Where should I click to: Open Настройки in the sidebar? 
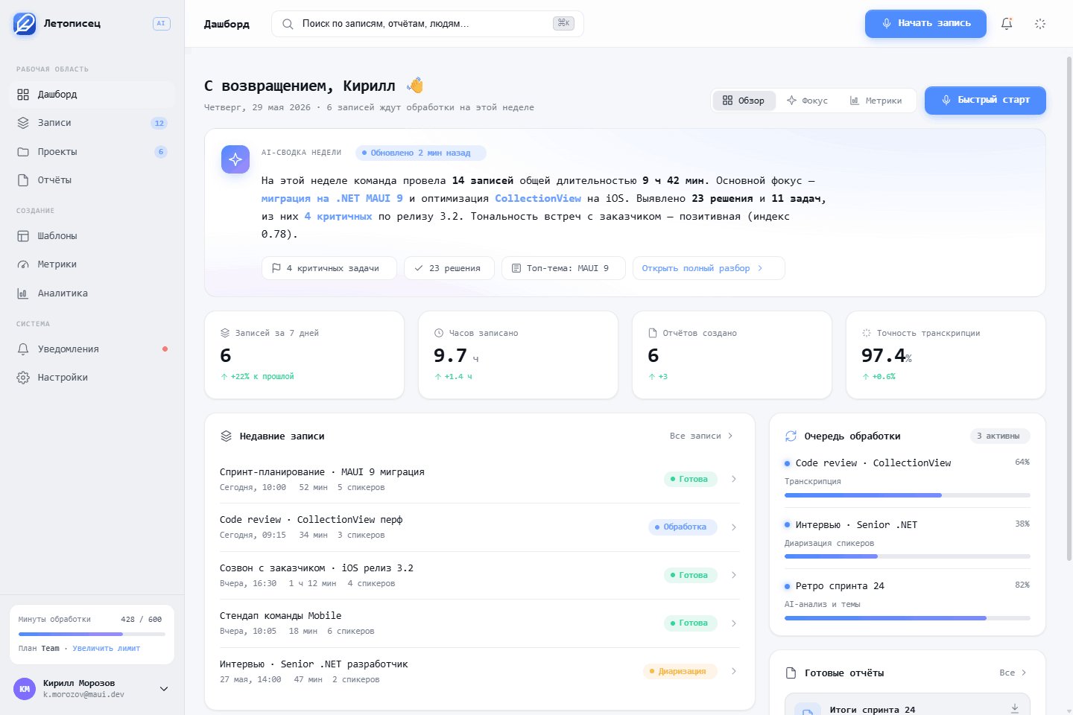pyautogui.click(x=92, y=378)
